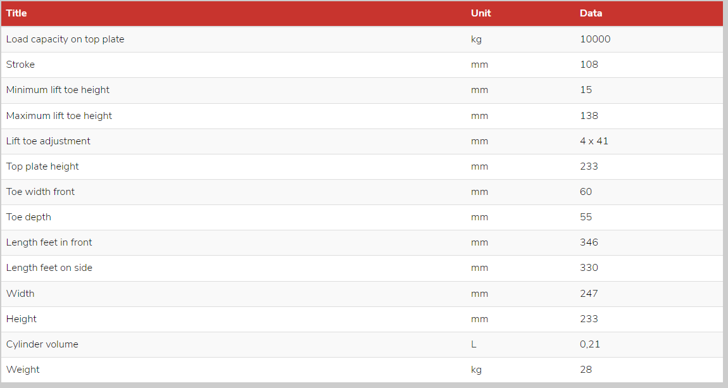Click the Toe width front label
Viewport: 728px width, 388px height.
[x=41, y=192]
